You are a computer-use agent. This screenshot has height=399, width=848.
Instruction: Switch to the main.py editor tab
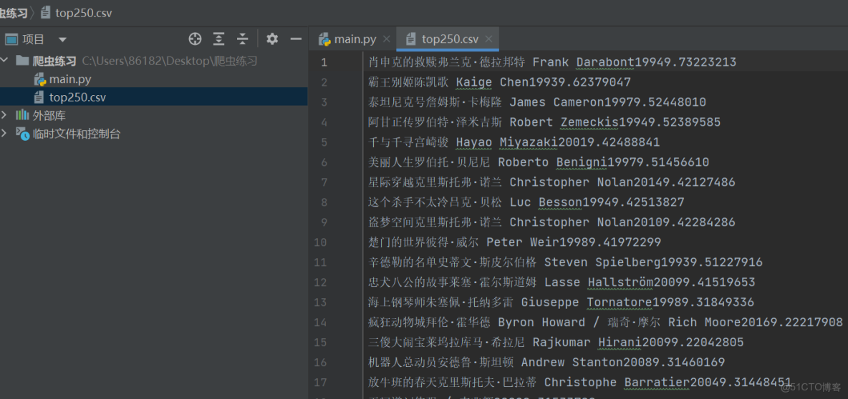tap(355, 39)
